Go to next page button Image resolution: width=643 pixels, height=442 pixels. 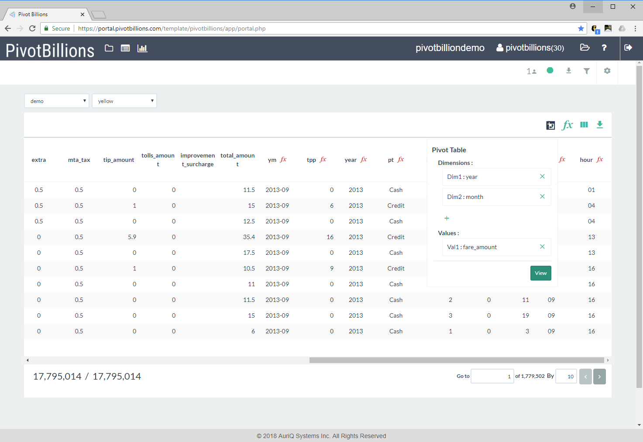pyautogui.click(x=599, y=377)
